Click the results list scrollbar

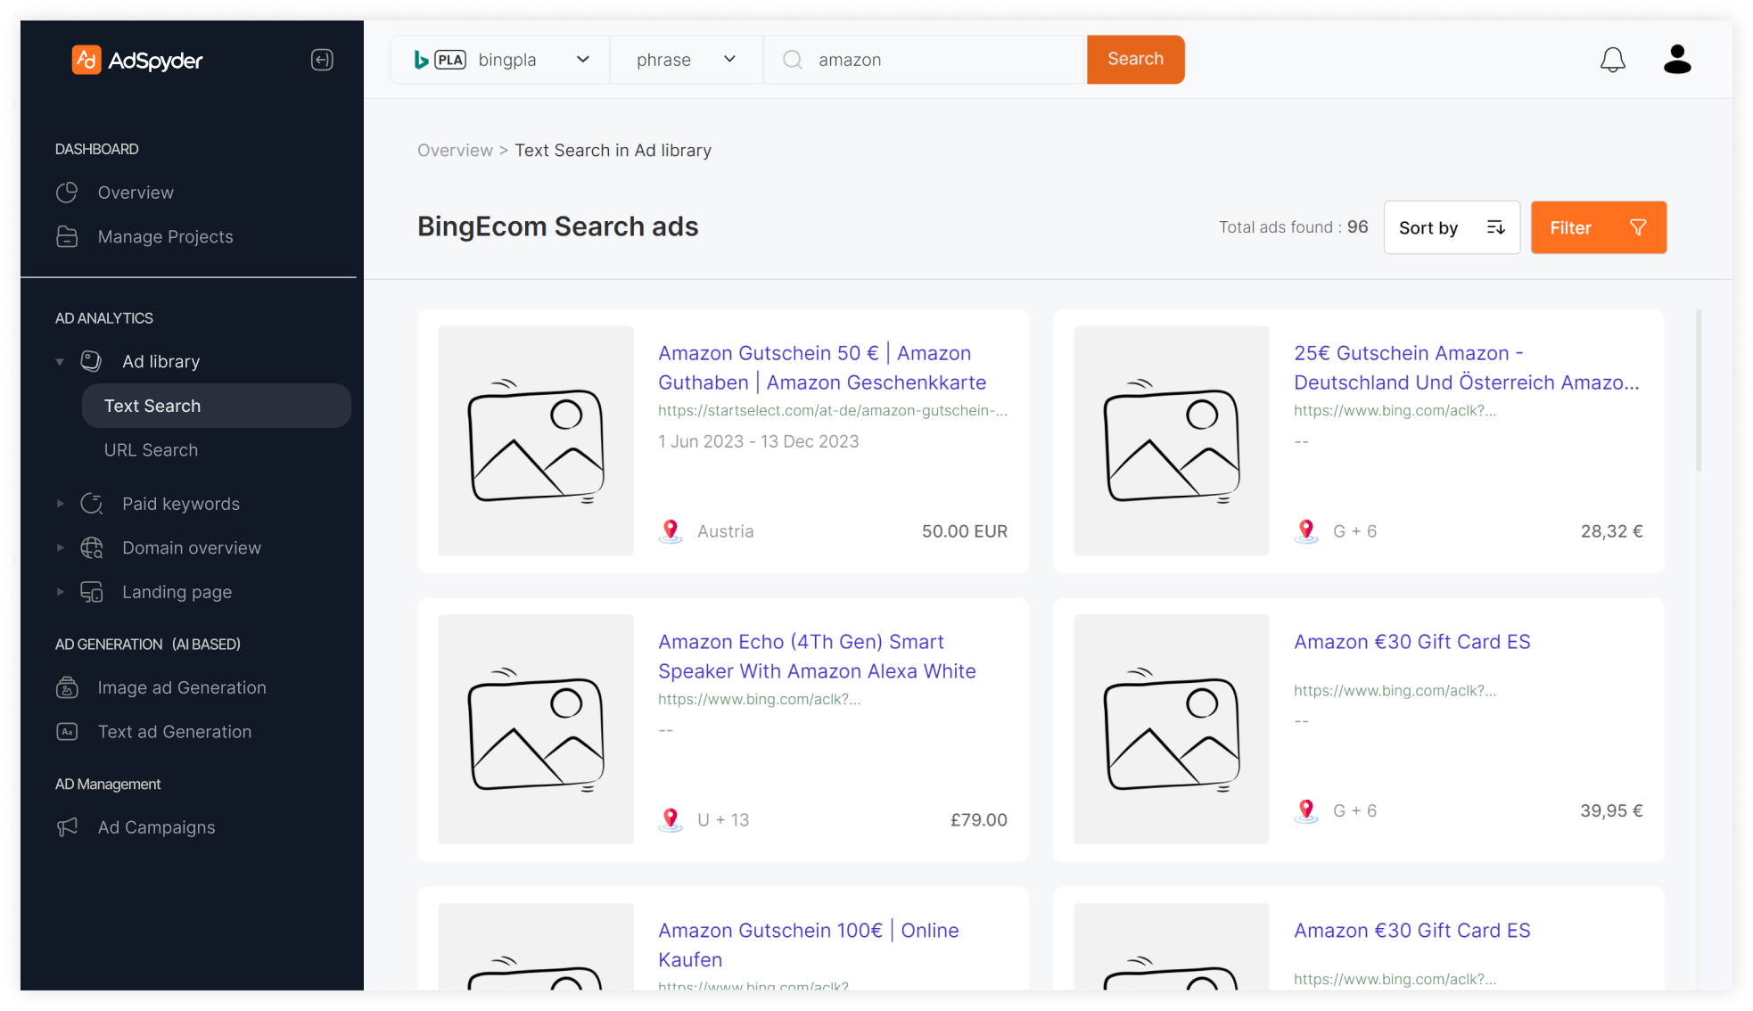click(1698, 390)
